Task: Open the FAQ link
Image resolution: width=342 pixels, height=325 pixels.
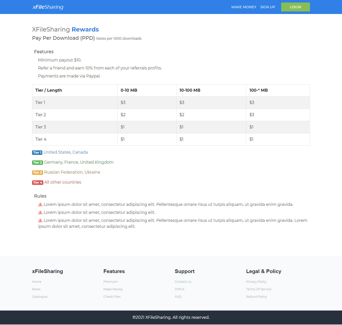Action: pyautogui.click(x=178, y=297)
